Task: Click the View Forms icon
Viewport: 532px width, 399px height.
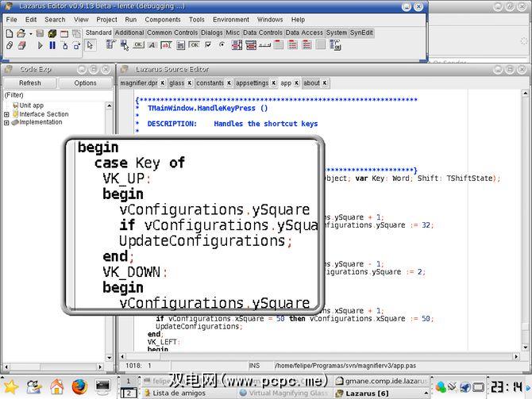Action: 22,45
